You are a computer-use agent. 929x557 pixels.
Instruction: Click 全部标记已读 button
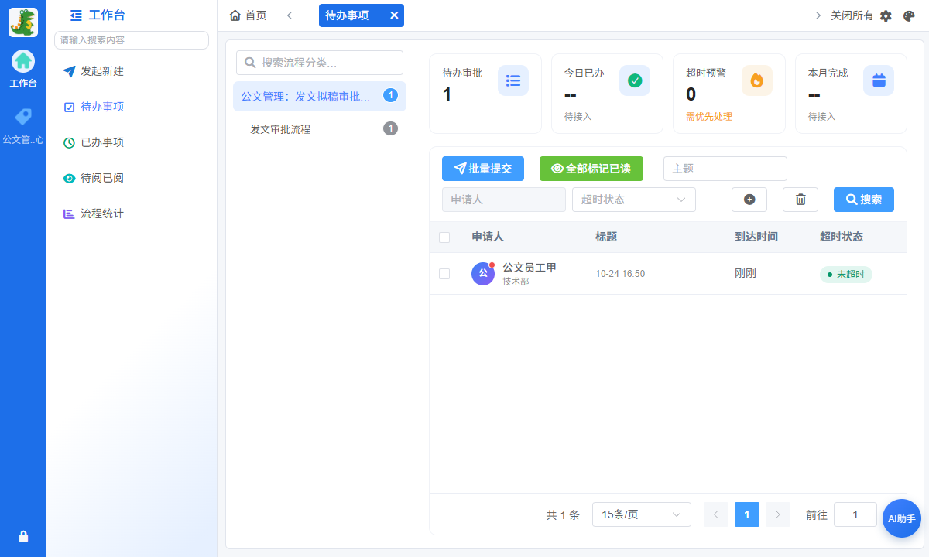point(591,169)
